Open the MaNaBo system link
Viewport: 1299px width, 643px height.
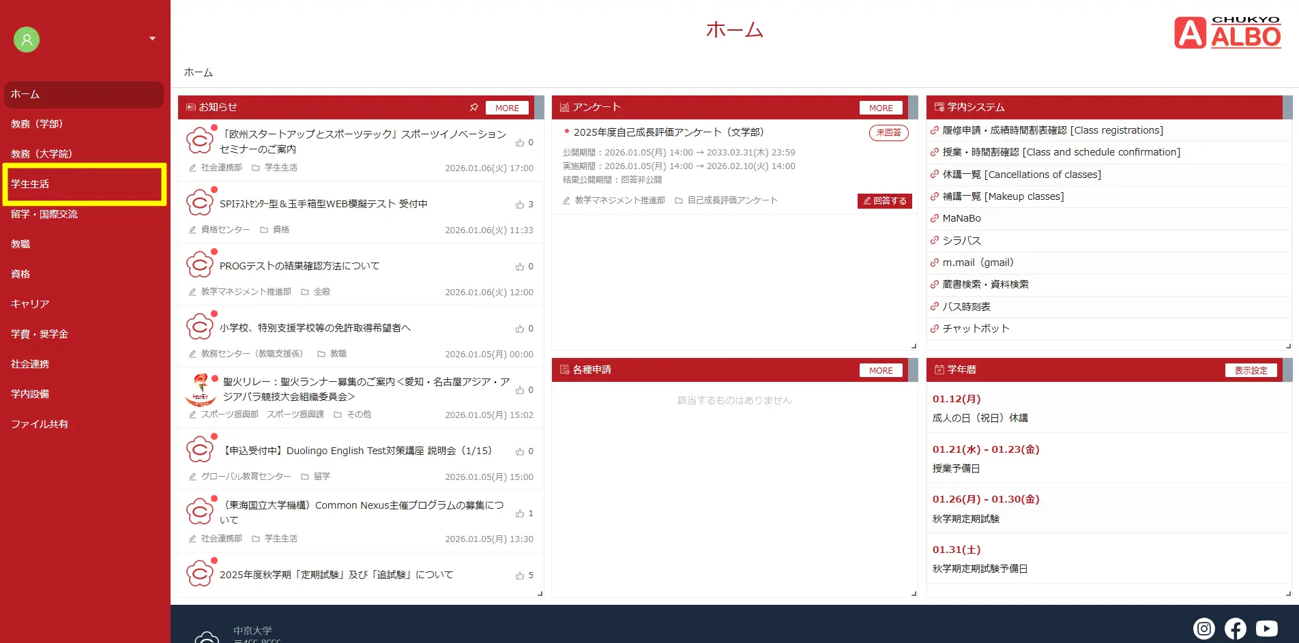pos(961,218)
